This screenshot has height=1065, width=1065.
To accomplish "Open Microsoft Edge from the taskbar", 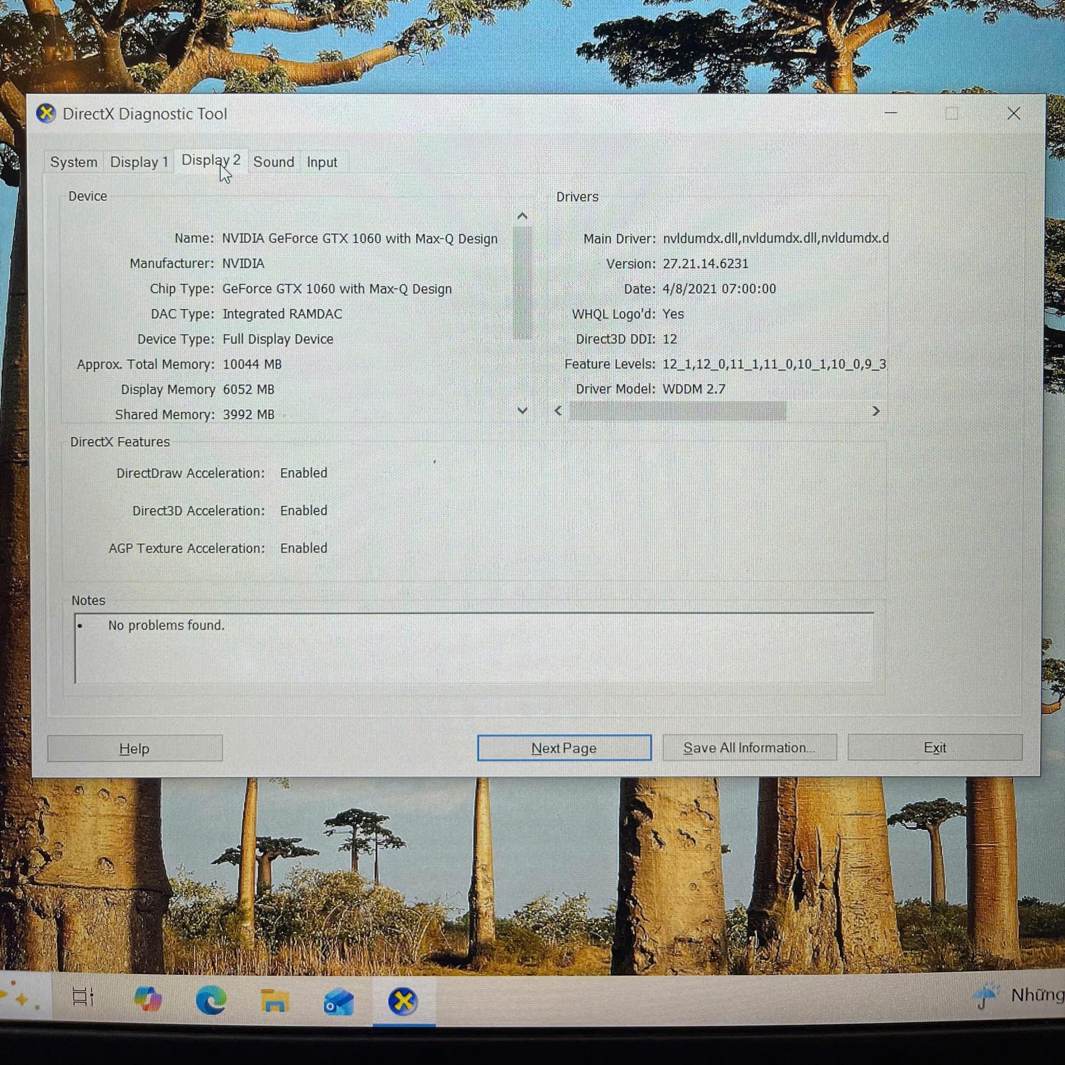I will 211,1000.
